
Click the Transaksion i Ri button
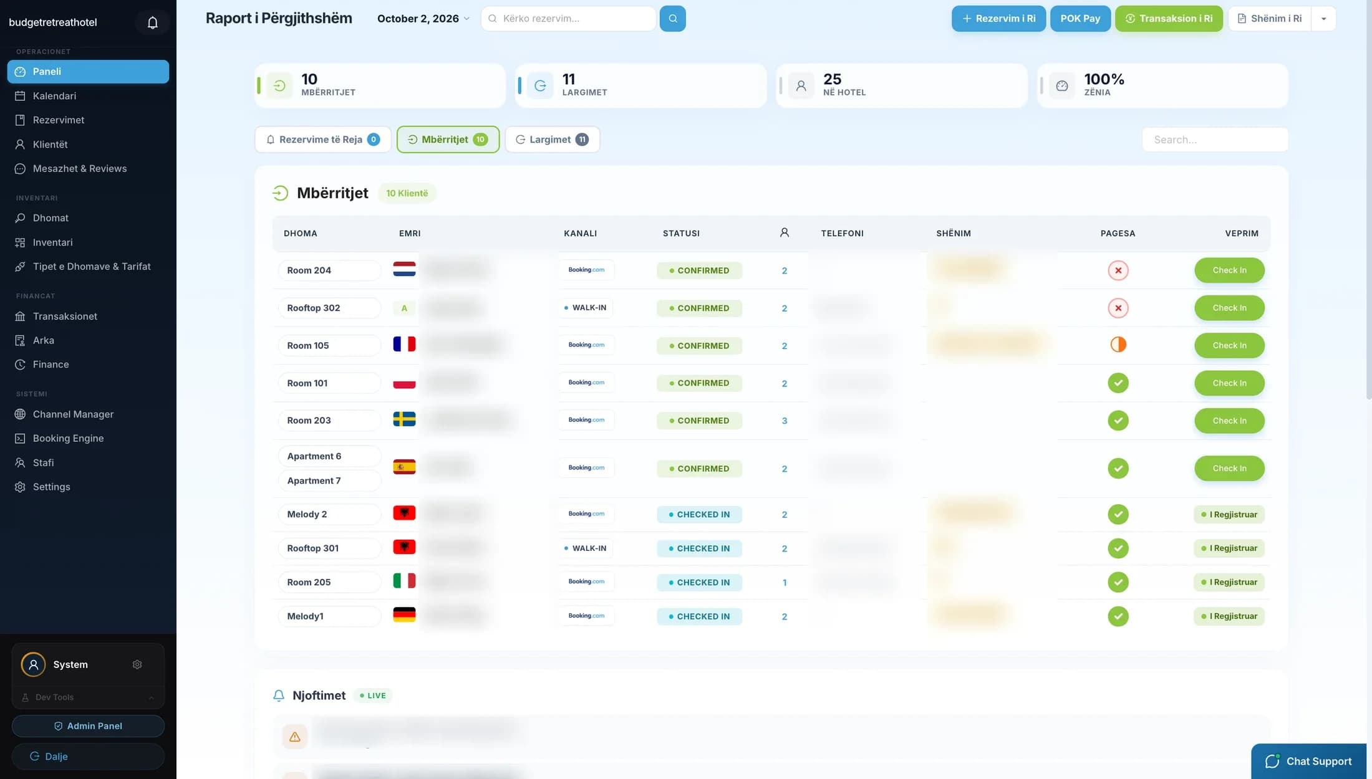(1169, 19)
